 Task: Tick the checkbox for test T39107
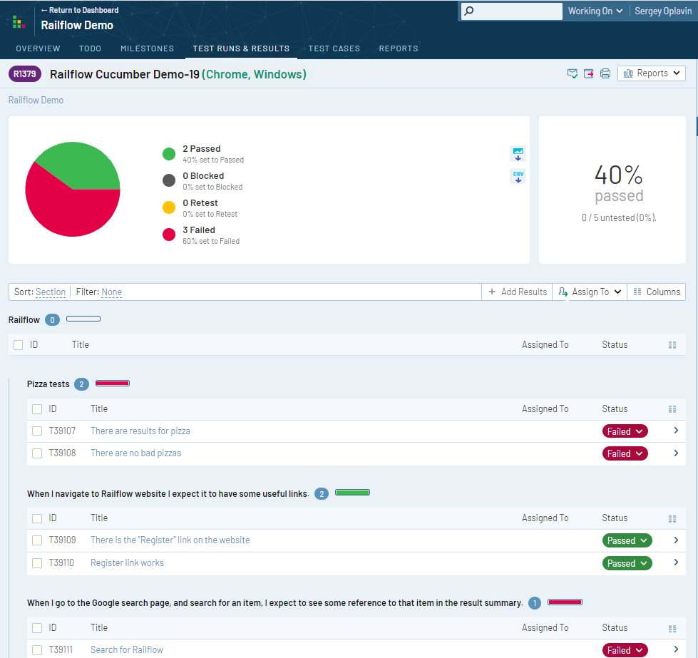click(37, 431)
